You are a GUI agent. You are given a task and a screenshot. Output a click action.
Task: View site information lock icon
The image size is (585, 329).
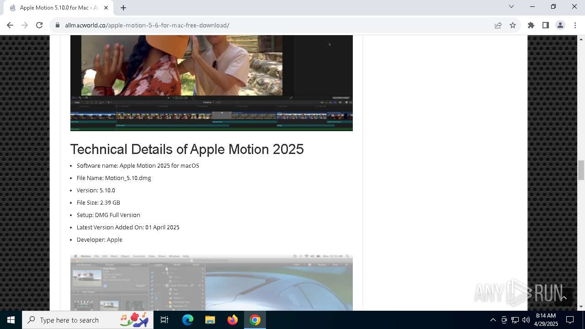58,25
